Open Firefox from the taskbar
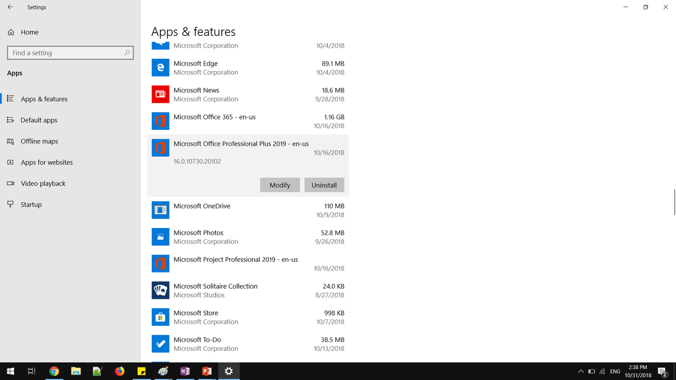 pyautogui.click(x=120, y=372)
